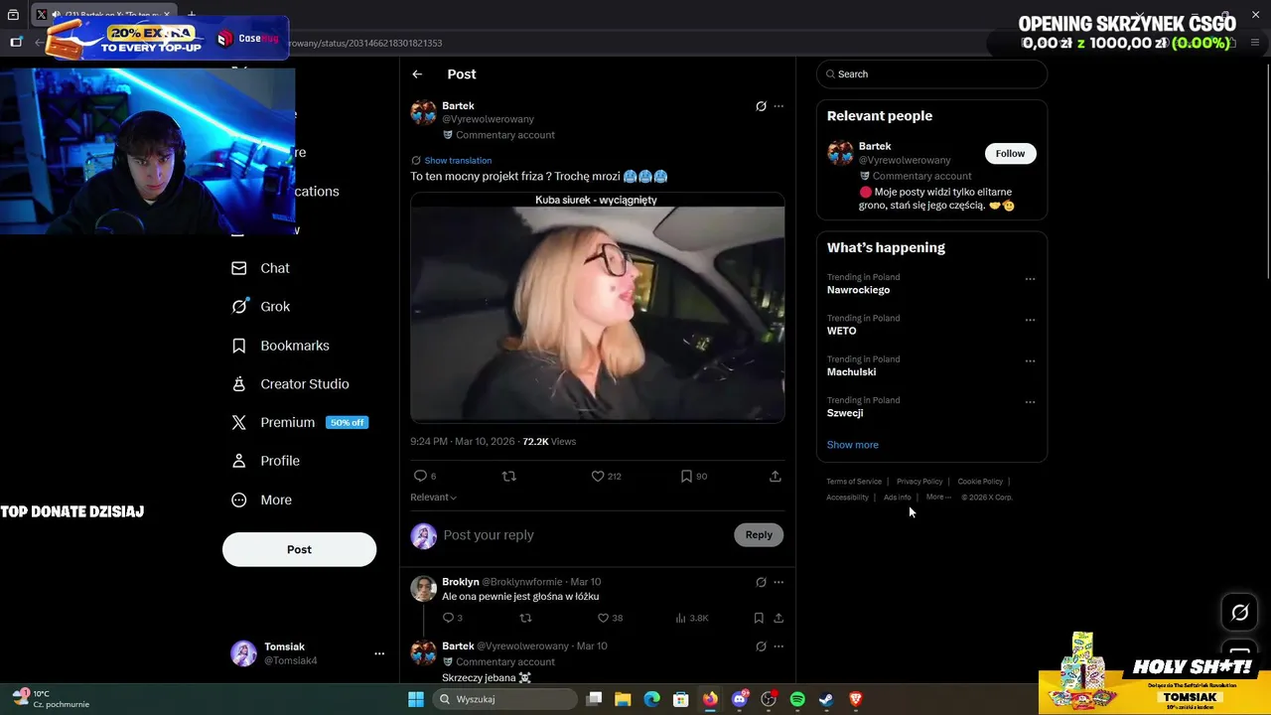Repost Broklyn's reply
Viewport: 1271px width, 715px height.
point(526,618)
